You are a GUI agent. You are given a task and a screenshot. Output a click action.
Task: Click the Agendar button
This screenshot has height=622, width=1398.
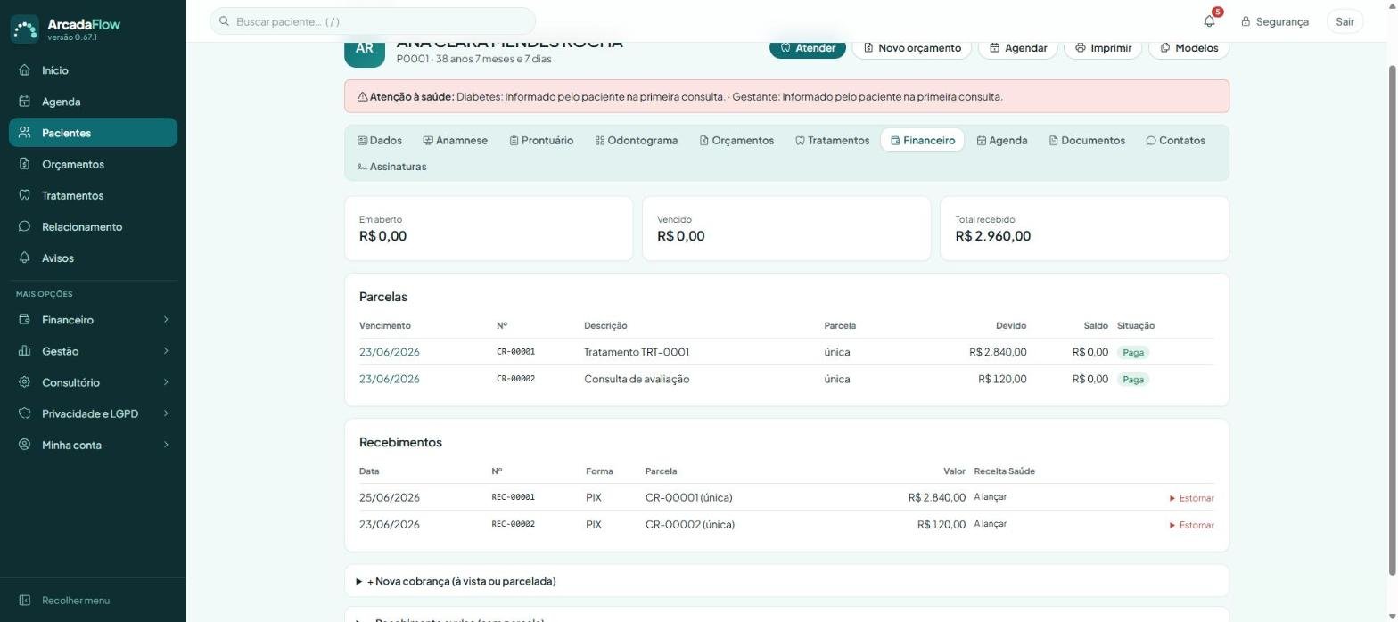[x=1018, y=48]
